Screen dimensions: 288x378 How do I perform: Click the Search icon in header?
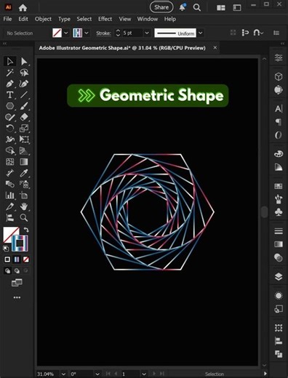[196, 8]
